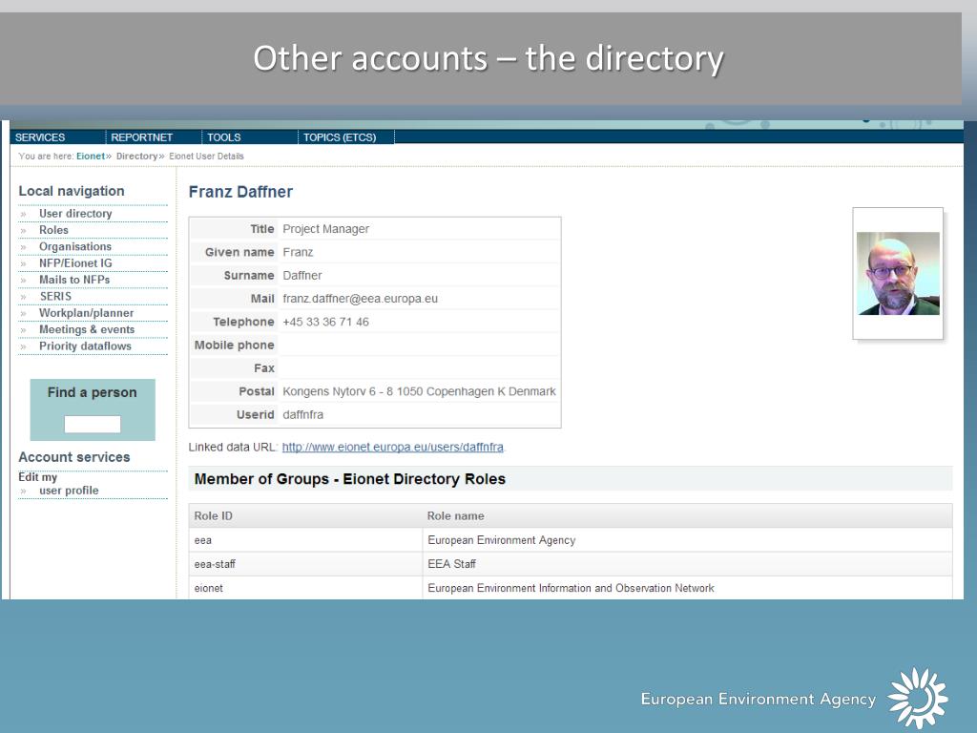
Task: Click the European Environment Agency sunburst logo
Action: click(x=918, y=698)
